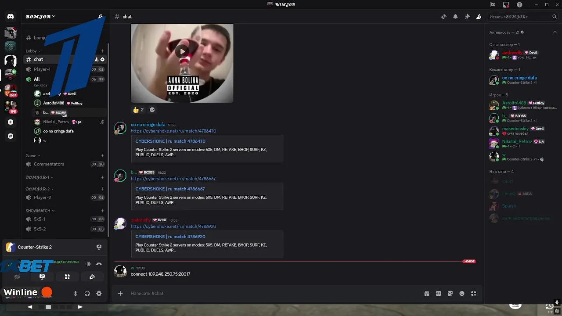Image resolution: width=562 pixels, height=316 pixels.
Task: Open link cybershoke match/4786920
Action: [x=173, y=226]
